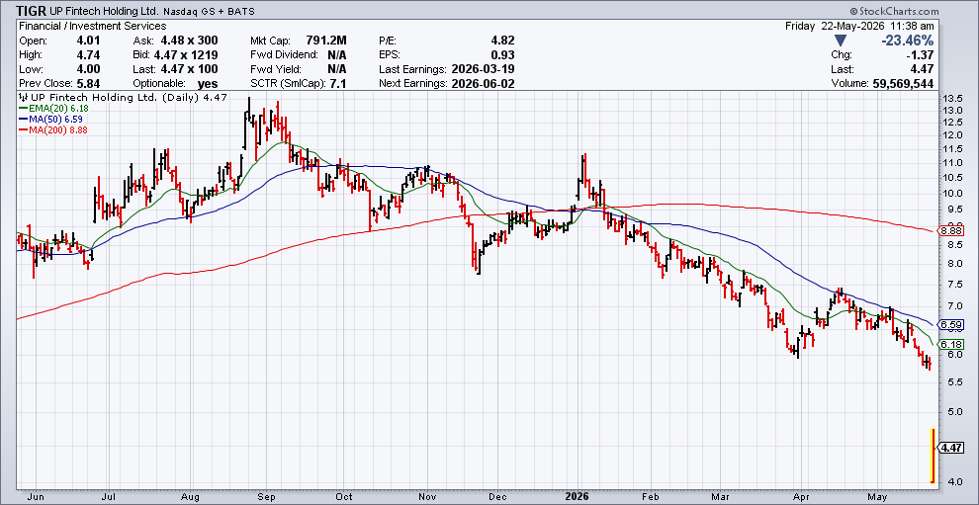Select the P/E value 4.82
Viewport: 979px width, 505px height.
click(502, 41)
